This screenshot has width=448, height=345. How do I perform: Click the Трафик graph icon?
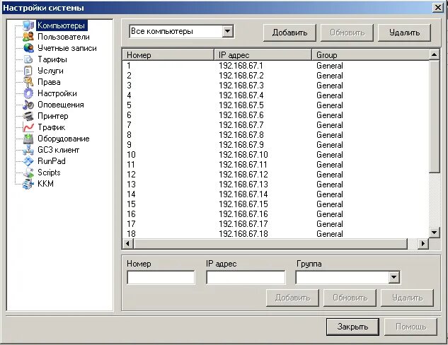click(28, 127)
